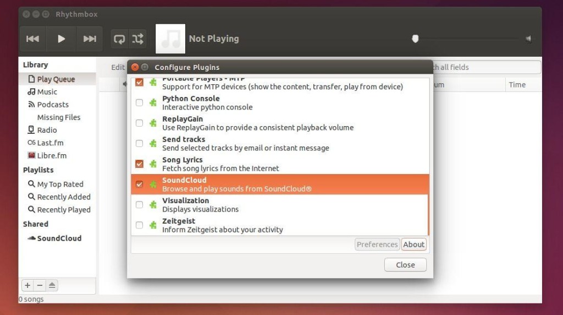Toggle shuffle mode icon
Screen dimensions: 563x315
coord(137,39)
